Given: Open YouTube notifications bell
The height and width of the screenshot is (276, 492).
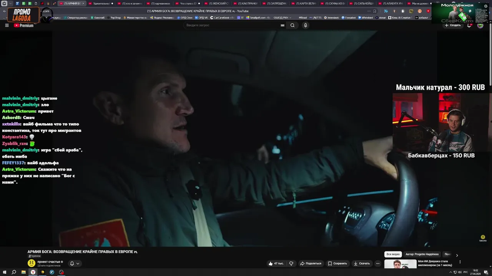Looking at the screenshot, I should tap(469, 25).
